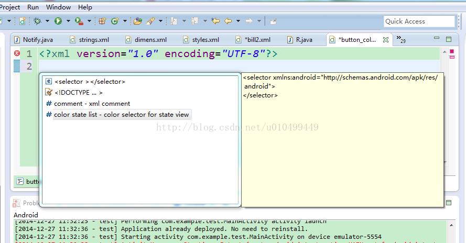The height and width of the screenshot is (243, 466).
Task: Open the Project menu
Action: [10, 7]
